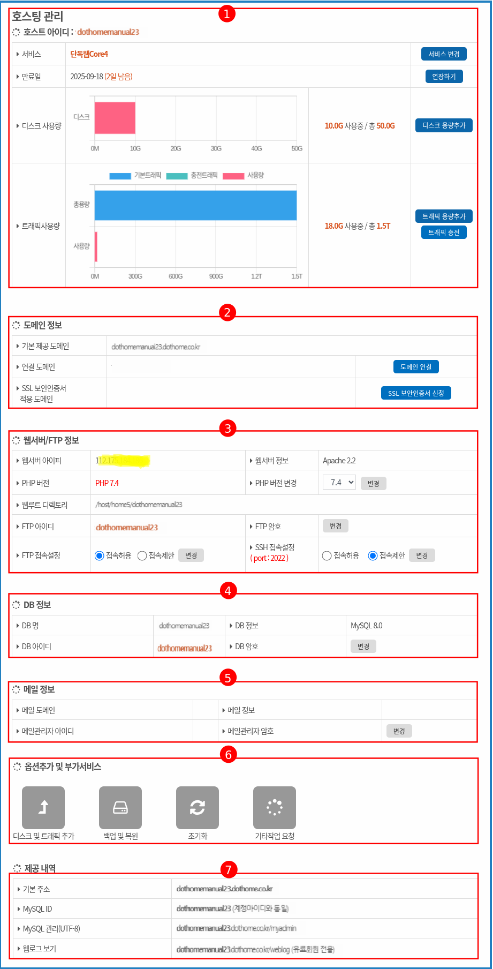493x969 pixels.
Task: Click the DB 암호 변경 button
Action: (363, 647)
